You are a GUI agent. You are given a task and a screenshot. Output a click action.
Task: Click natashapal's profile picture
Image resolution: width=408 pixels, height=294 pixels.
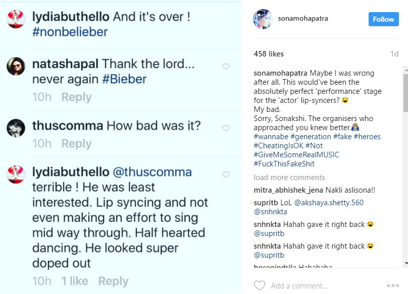(16, 67)
